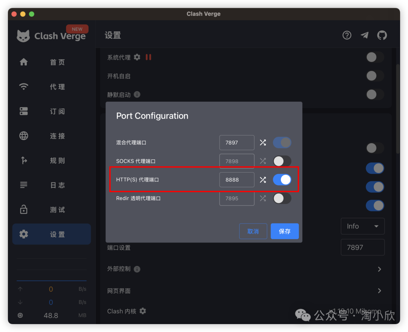Screen dimensions: 408x332
Task: Randomize the HTTP(S) 代理端口 with shuffle icon
Action: 263,180
